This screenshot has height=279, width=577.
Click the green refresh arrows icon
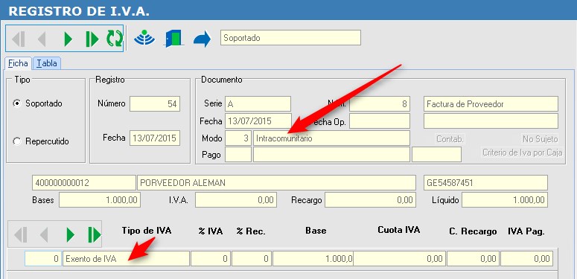[x=115, y=39]
